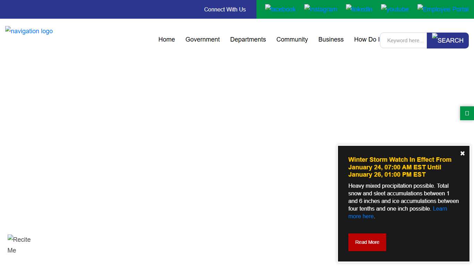Click the green side tab icon
This screenshot has width=474, height=266.
click(x=467, y=113)
